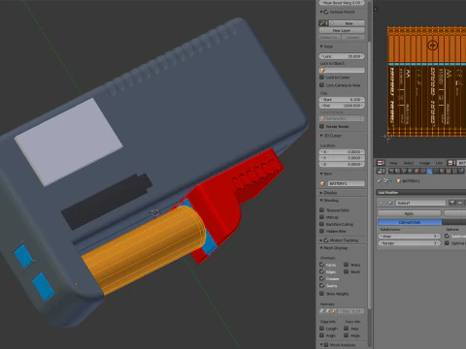Collapse the Shading panel
This screenshot has width=466, height=349.
coord(321,201)
